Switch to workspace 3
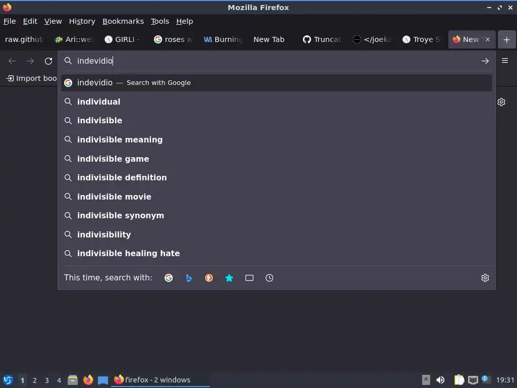The width and height of the screenshot is (517, 388). click(47, 380)
